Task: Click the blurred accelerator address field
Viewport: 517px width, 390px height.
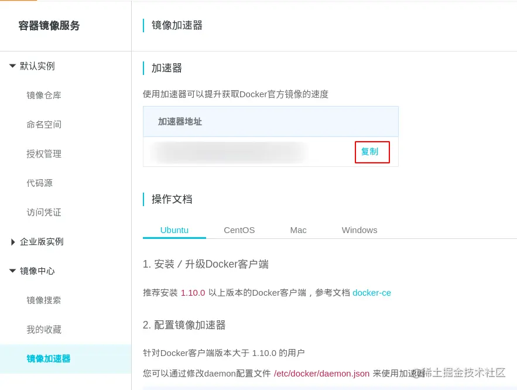Action: point(228,152)
